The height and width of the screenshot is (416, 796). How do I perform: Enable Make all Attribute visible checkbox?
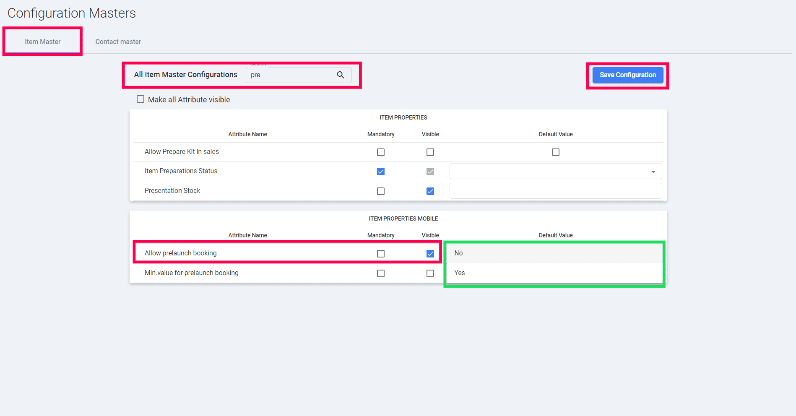[140, 99]
